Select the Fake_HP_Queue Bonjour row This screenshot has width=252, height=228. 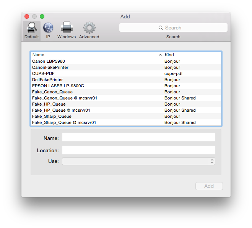click(126, 104)
